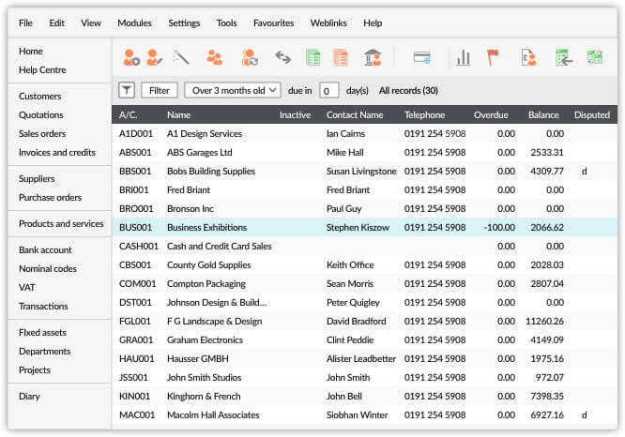Open the Help menu
This screenshot has width=625, height=437.
[373, 23]
